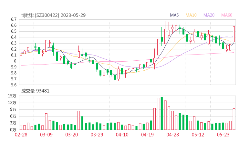Click the MA20 legend label
This screenshot has width=239, height=142.
click(209, 15)
